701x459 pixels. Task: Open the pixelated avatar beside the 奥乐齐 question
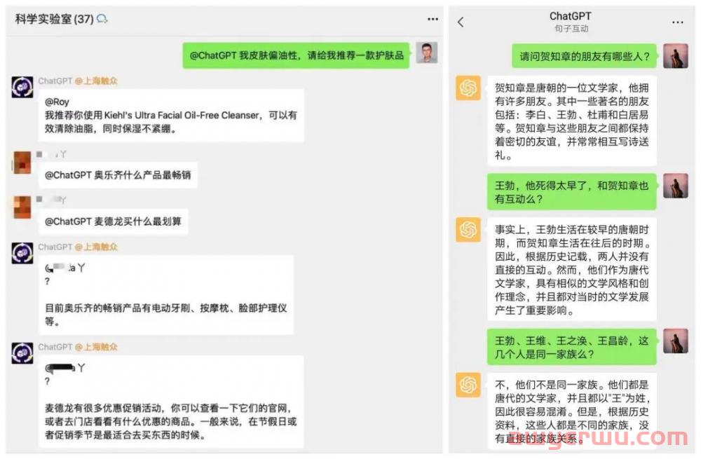tap(22, 163)
